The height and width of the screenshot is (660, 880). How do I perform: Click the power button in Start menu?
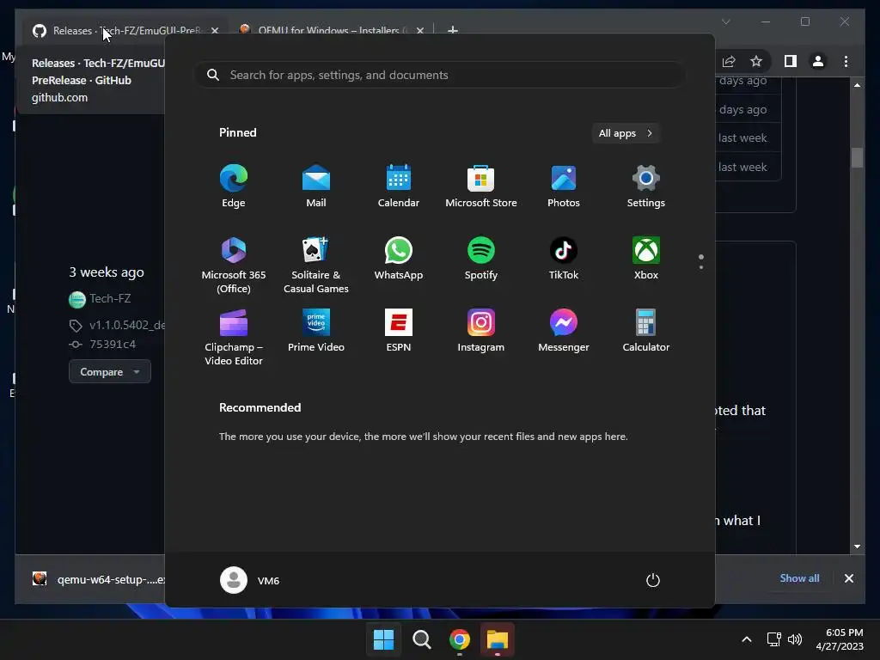tap(653, 580)
